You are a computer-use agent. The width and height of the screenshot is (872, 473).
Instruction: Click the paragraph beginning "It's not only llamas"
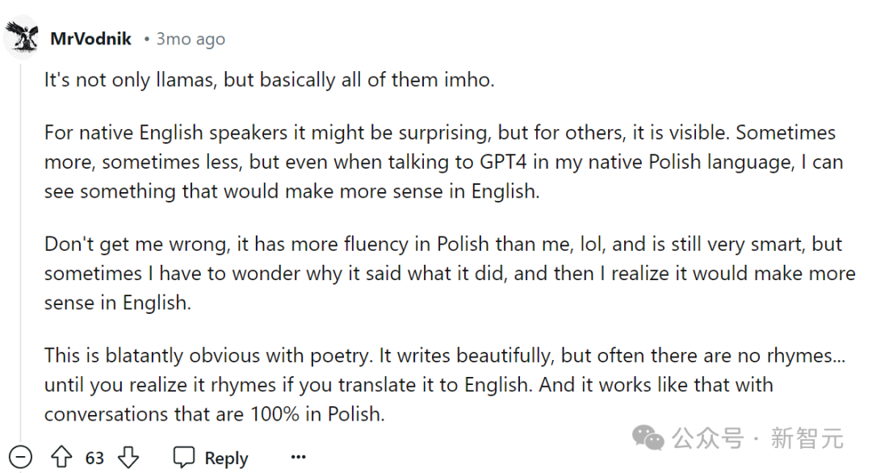pyautogui.click(x=268, y=80)
